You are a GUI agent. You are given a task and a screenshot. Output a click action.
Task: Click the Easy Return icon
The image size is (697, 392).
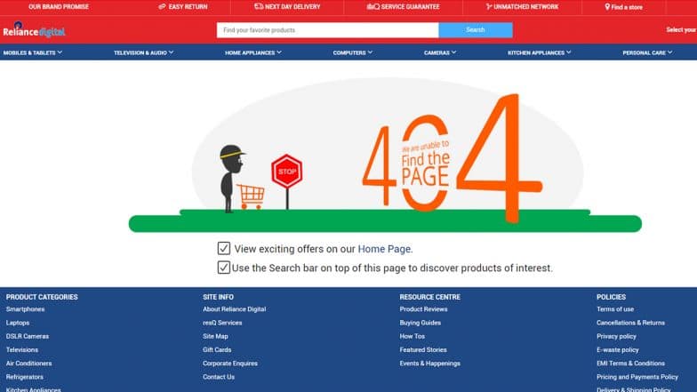162,7
